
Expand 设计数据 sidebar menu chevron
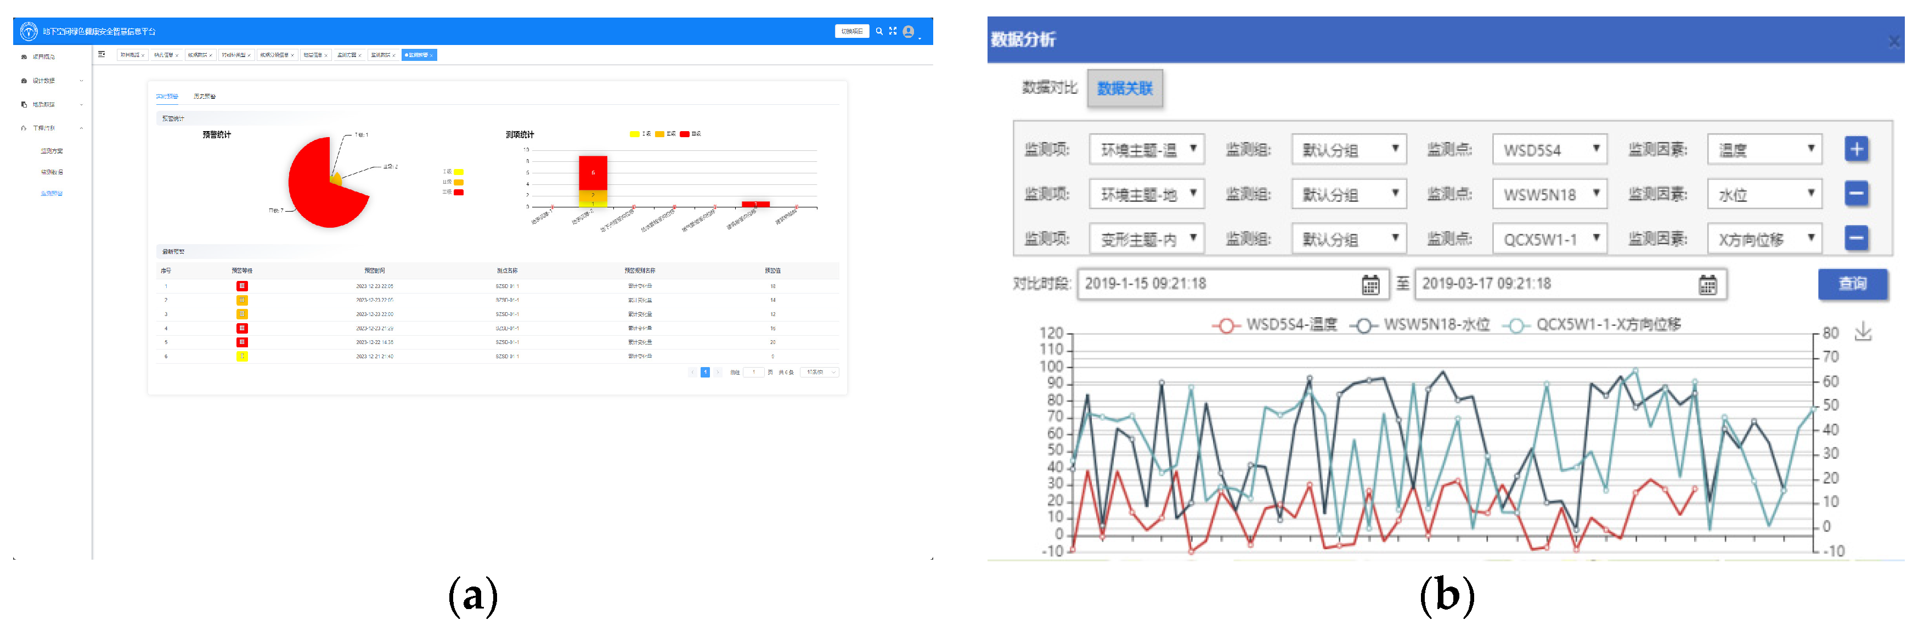coord(81,81)
